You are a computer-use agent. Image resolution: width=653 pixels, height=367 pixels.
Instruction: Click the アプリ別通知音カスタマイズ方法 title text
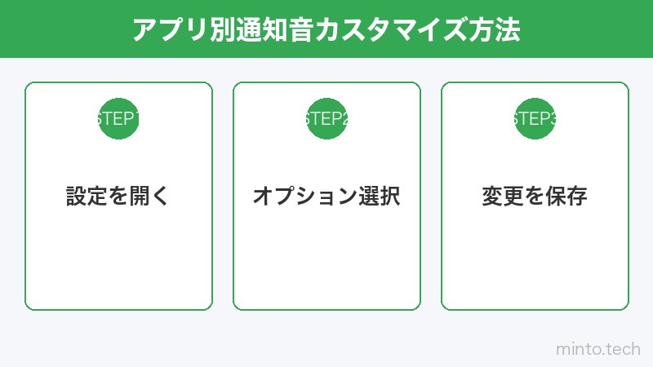pyautogui.click(x=326, y=29)
